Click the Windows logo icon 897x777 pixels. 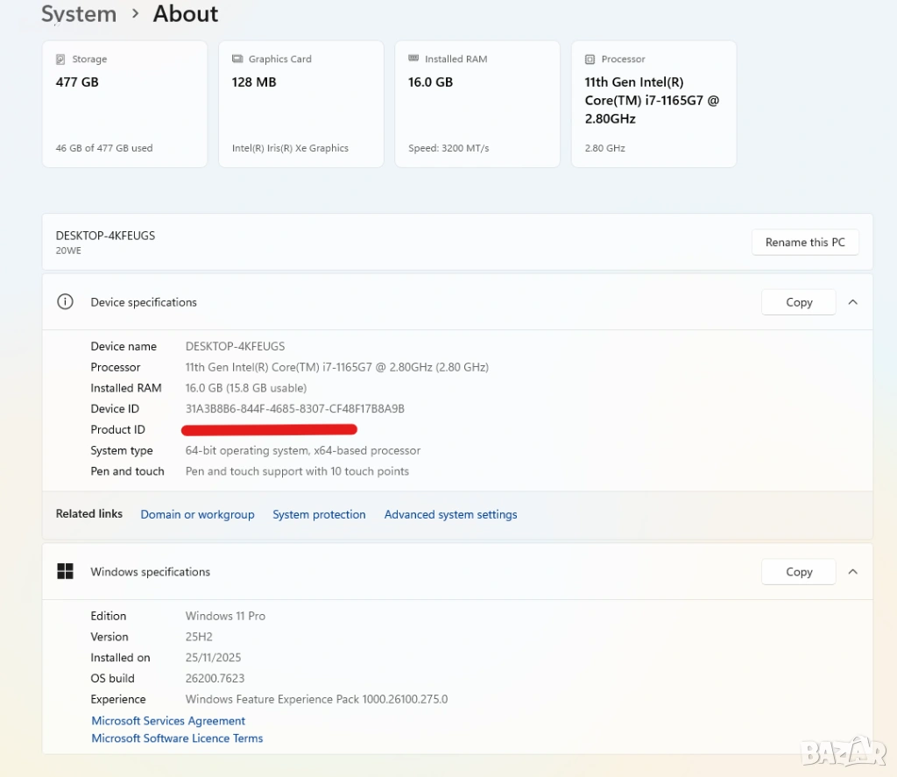pos(65,572)
